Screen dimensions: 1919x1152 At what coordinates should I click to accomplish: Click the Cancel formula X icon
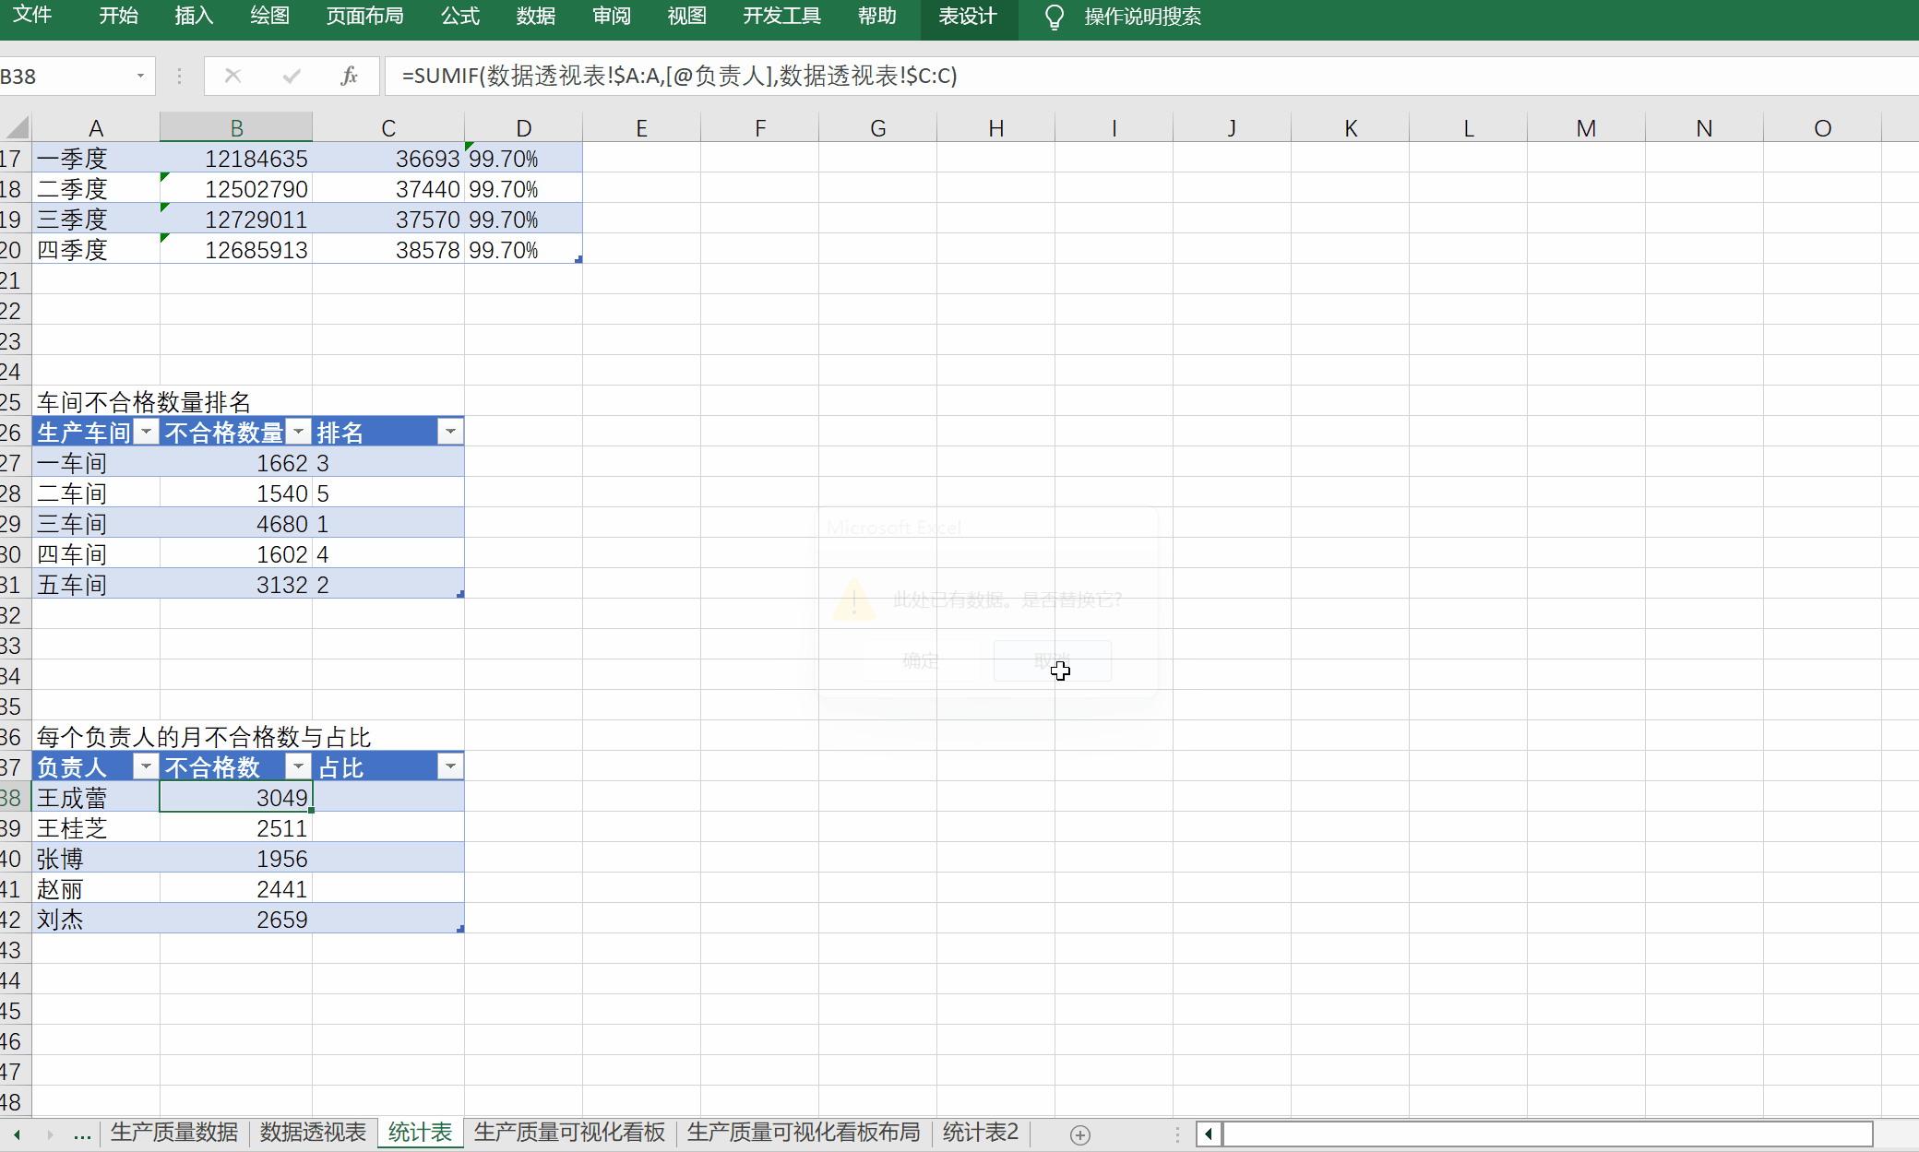[x=232, y=76]
